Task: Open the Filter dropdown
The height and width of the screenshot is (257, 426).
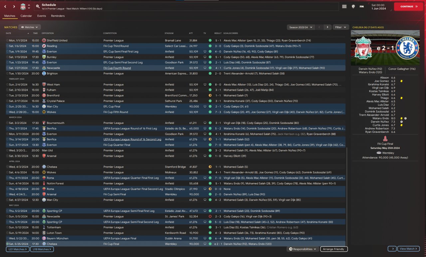Action: pyautogui.click(x=340, y=27)
